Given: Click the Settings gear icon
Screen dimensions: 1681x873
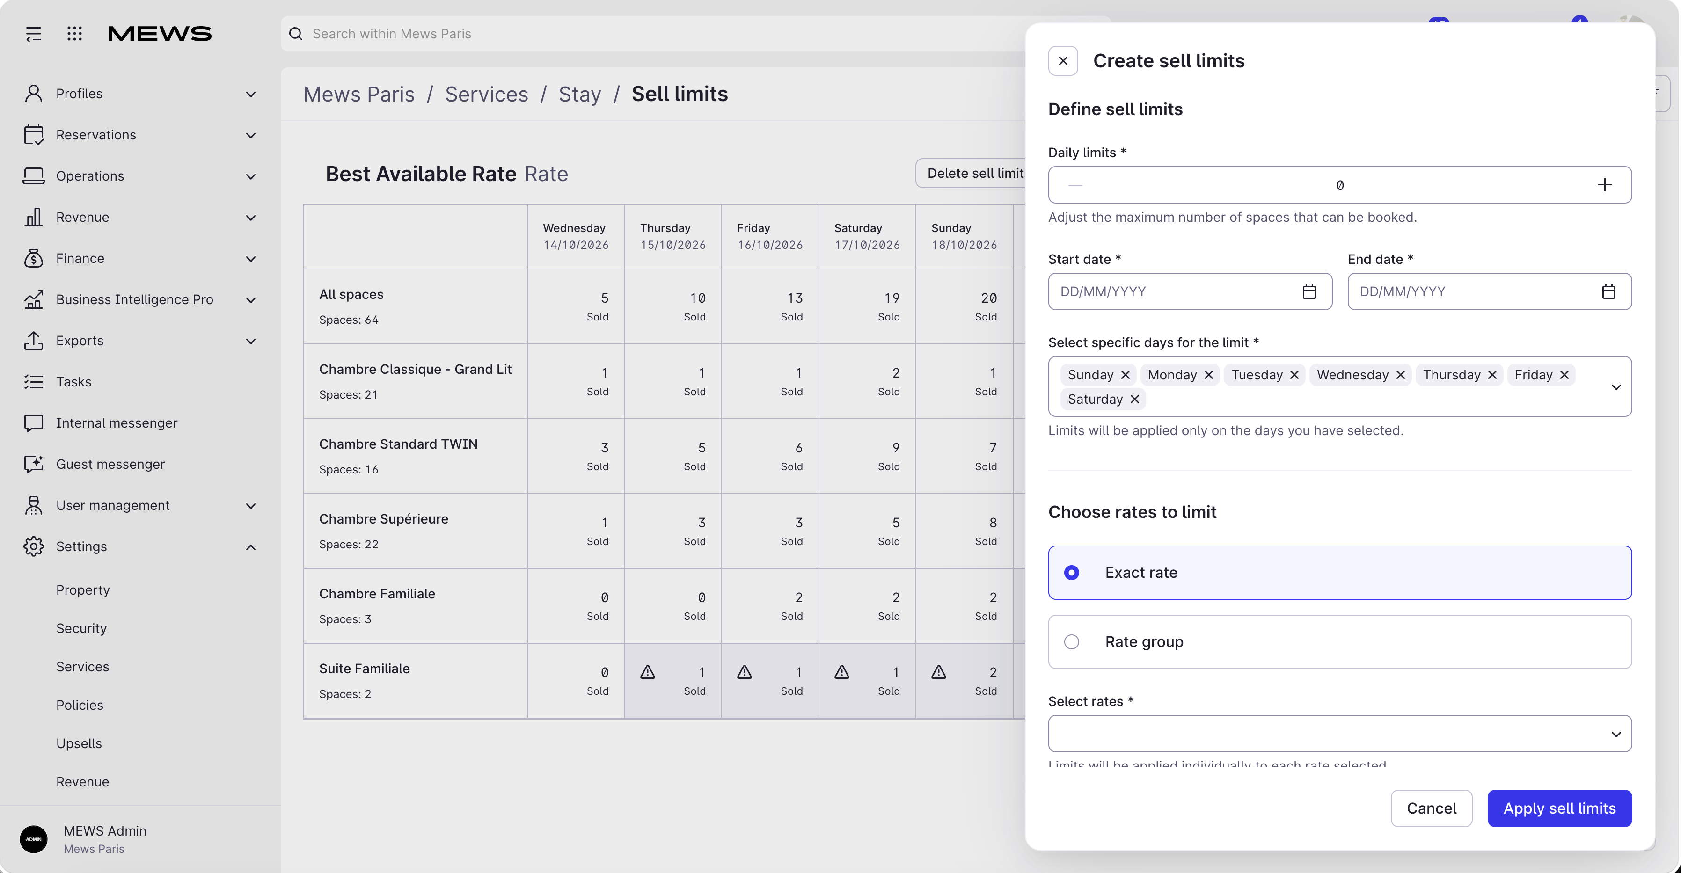Looking at the screenshot, I should (x=33, y=547).
